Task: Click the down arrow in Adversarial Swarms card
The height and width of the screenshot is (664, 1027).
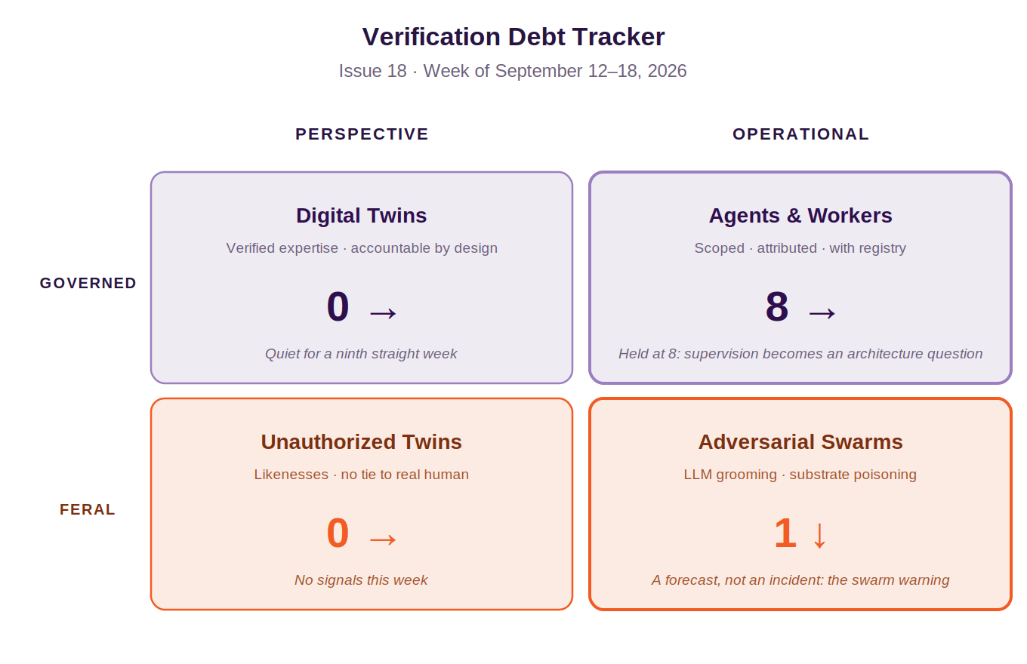Action: (x=820, y=535)
